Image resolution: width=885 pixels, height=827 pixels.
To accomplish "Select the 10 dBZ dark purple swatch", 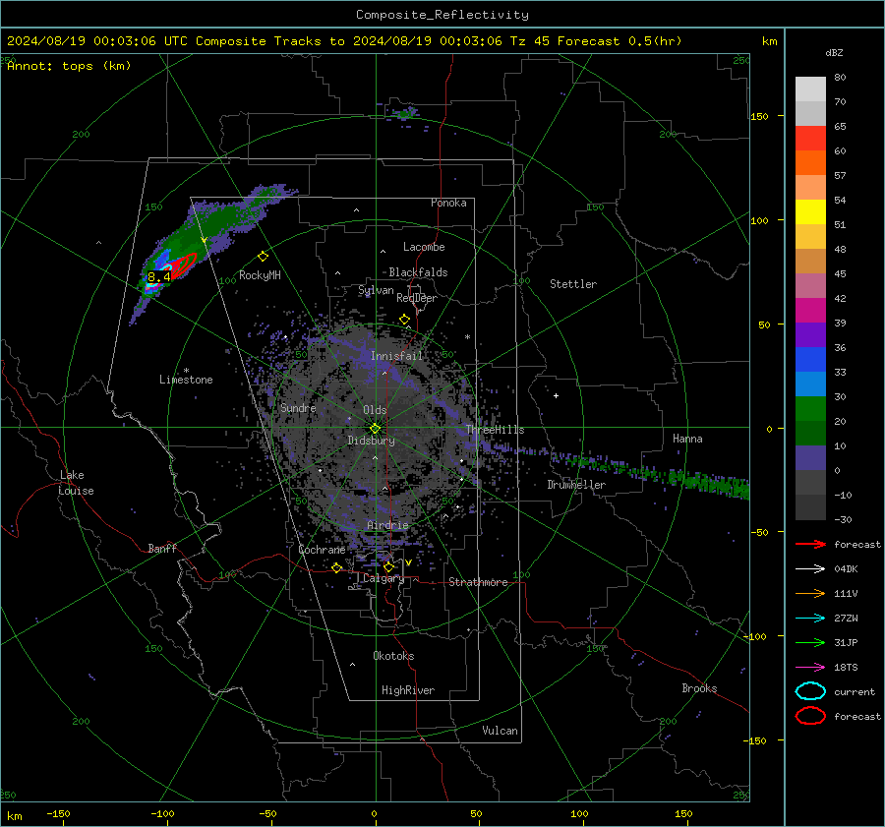I will coord(810,458).
